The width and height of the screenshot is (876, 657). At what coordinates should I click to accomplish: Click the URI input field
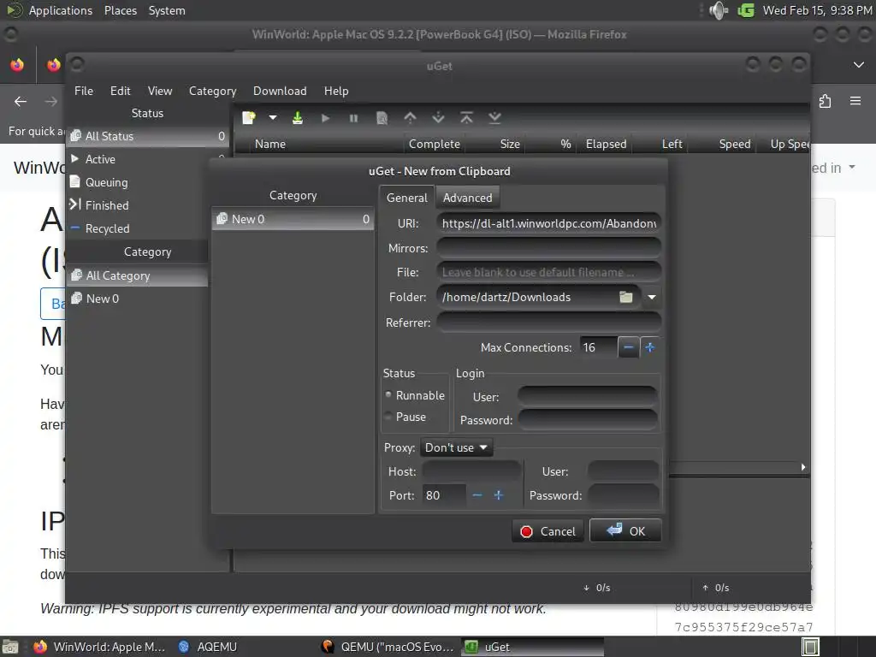pyautogui.click(x=548, y=223)
